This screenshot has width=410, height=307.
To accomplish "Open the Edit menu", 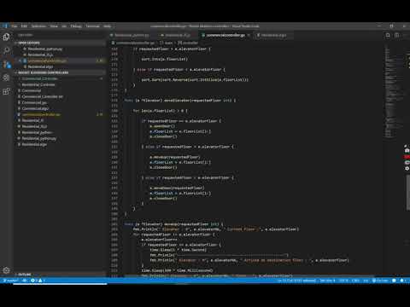I will tap(24, 26).
